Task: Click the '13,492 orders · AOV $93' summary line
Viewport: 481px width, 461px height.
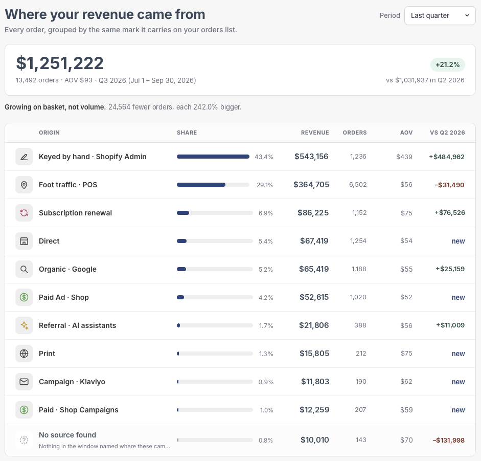Action: point(54,80)
